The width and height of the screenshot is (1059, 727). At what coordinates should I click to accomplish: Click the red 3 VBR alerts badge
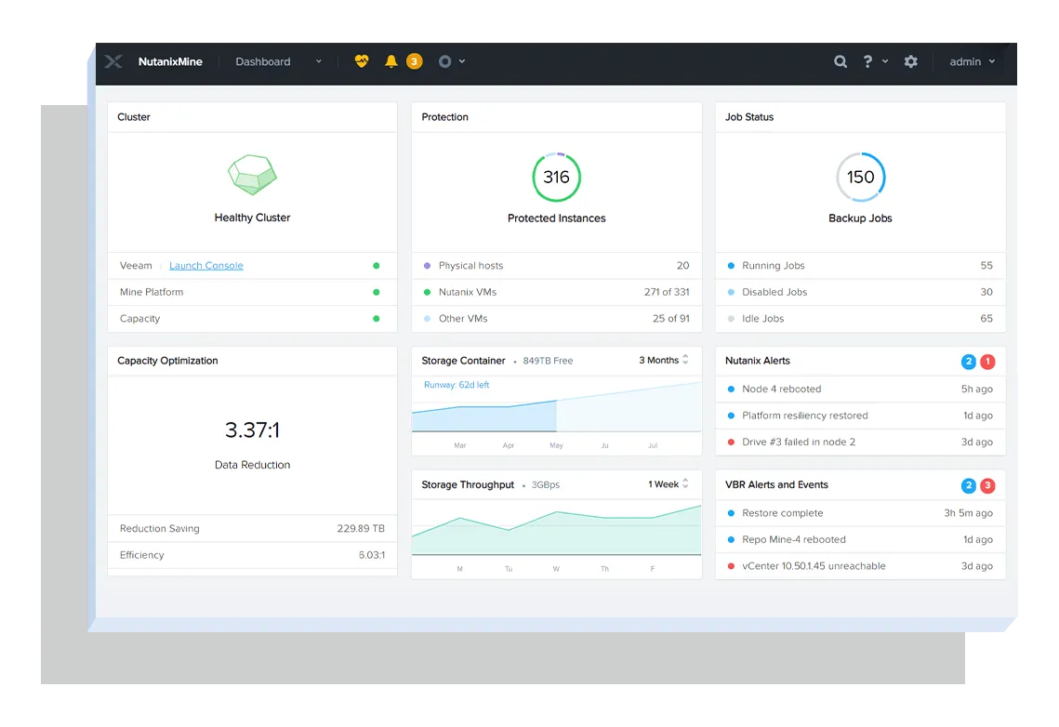click(987, 485)
